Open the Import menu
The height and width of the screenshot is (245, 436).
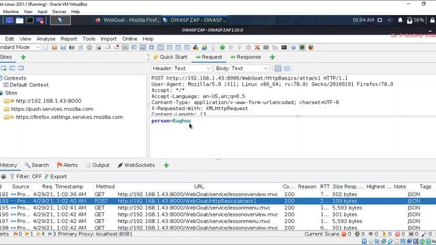tap(108, 39)
